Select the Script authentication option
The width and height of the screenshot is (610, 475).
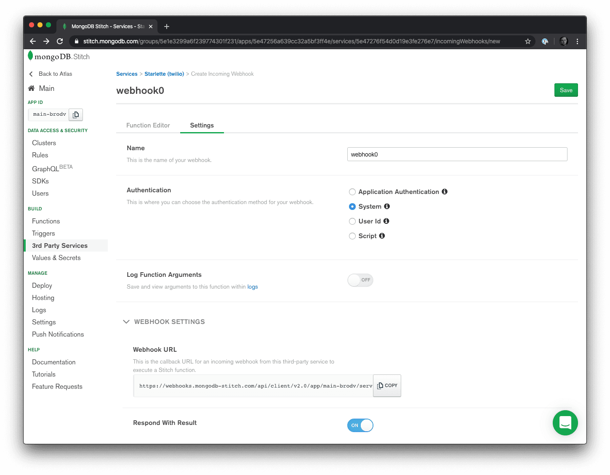point(352,236)
